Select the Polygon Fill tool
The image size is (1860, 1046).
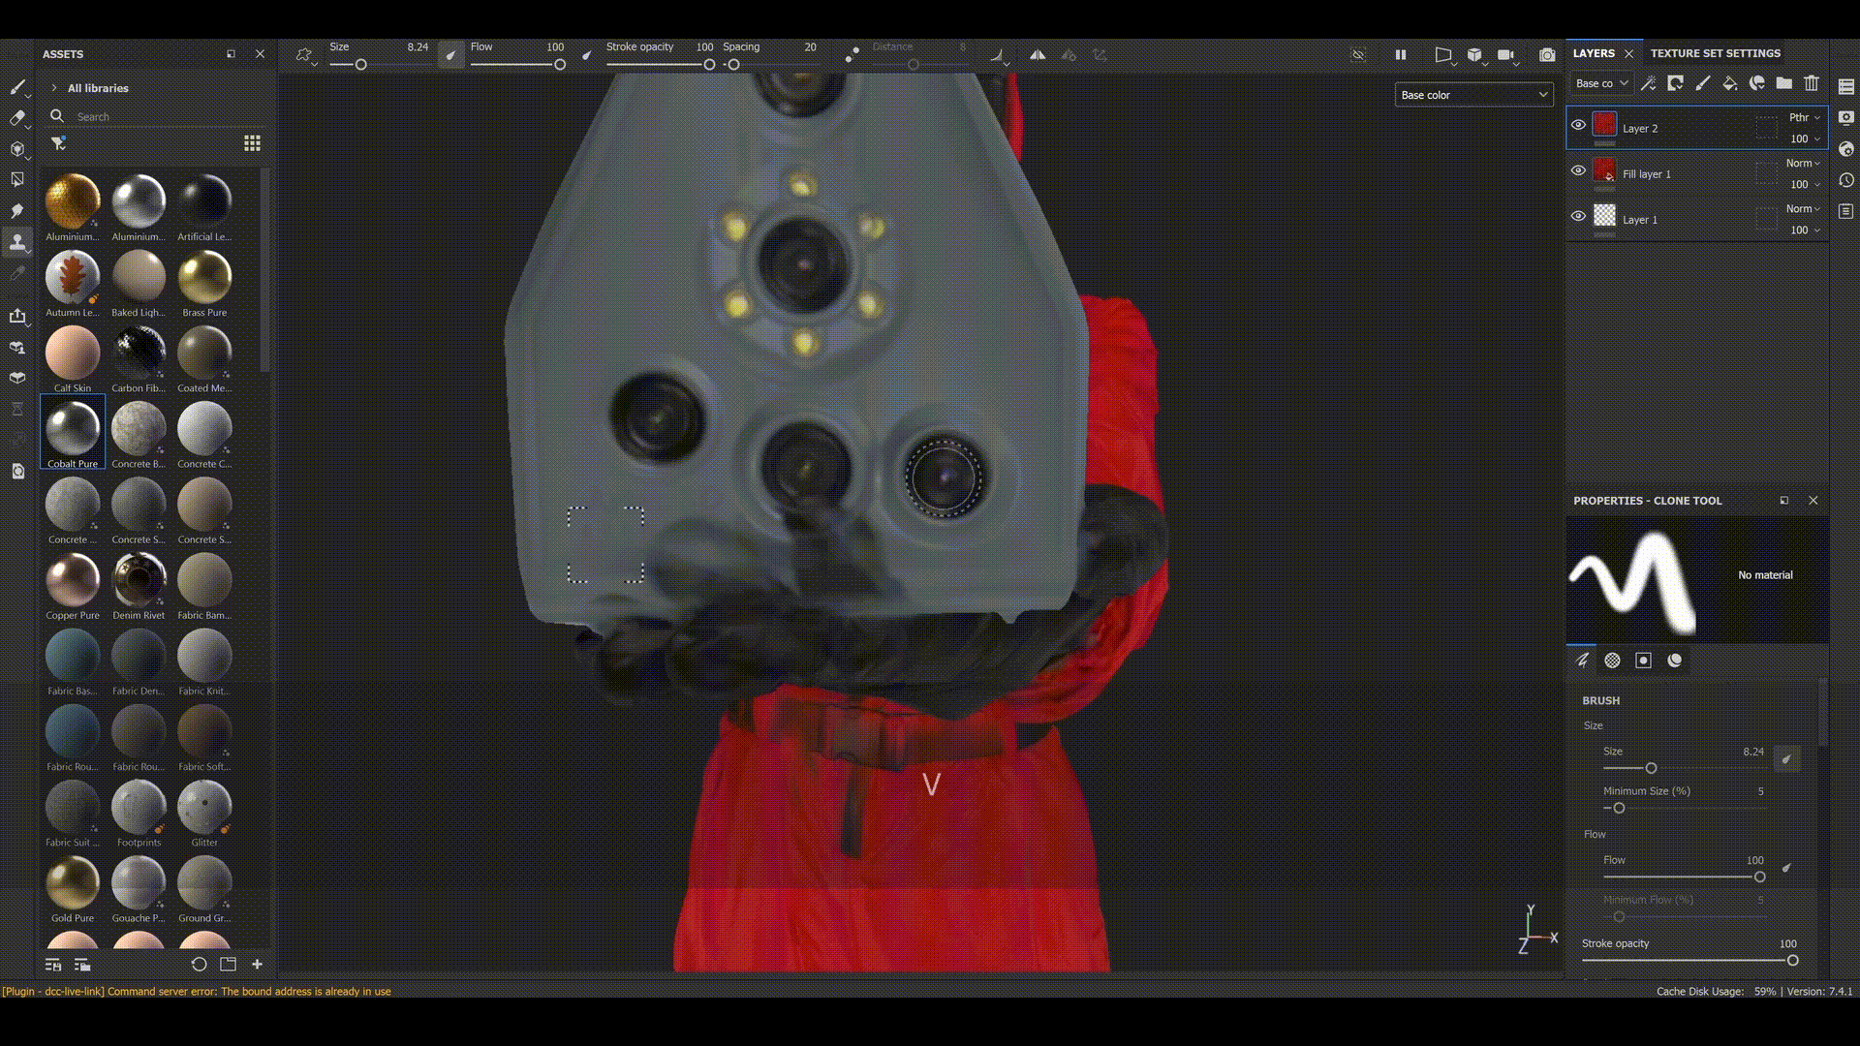click(17, 179)
